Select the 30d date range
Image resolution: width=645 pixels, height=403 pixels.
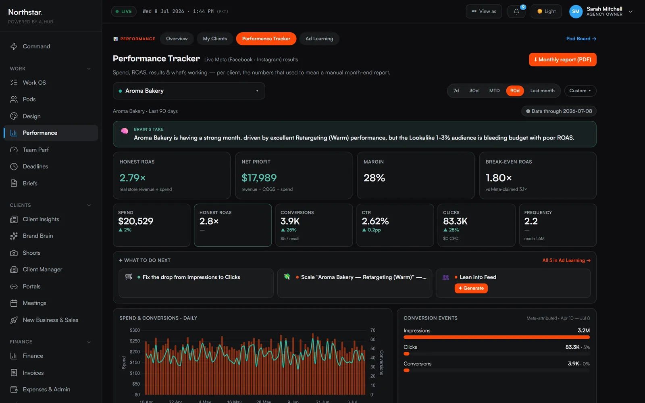474,91
